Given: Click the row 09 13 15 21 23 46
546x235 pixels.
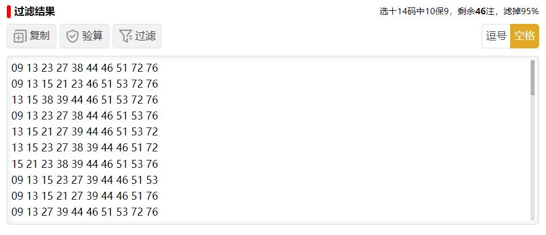Looking at the screenshot, I should click(85, 84).
